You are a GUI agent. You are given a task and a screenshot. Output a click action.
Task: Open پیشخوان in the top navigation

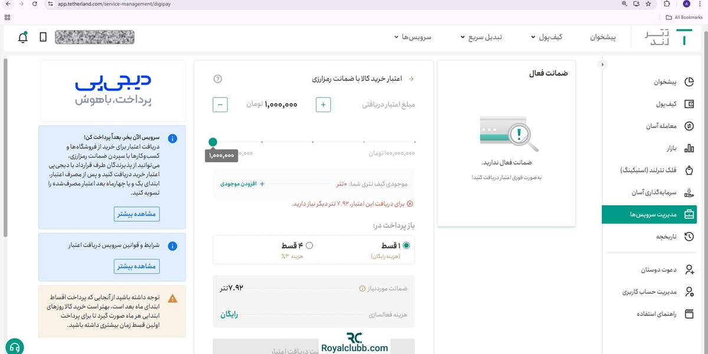point(603,37)
